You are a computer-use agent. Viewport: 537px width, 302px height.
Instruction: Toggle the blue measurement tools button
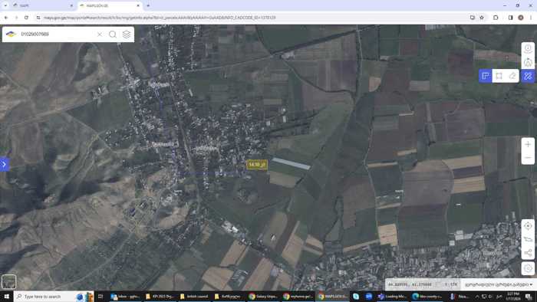point(528,76)
